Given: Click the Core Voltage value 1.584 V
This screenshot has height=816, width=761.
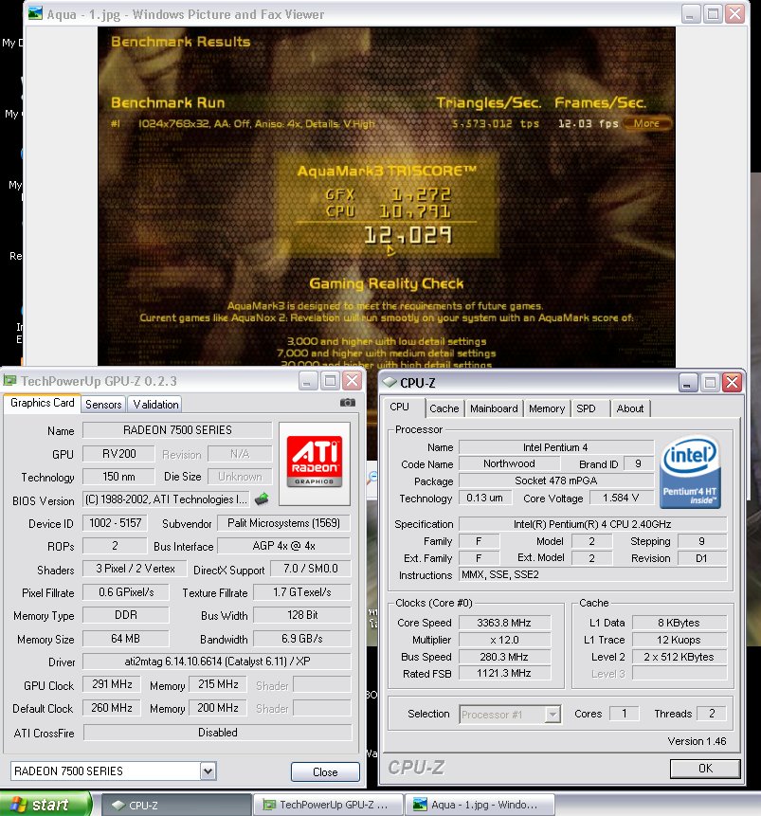Looking at the screenshot, I should tap(621, 498).
